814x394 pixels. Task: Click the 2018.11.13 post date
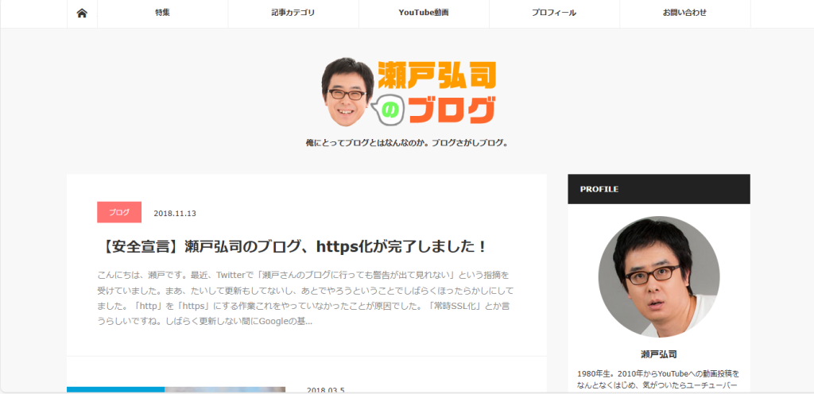pos(175,213)
